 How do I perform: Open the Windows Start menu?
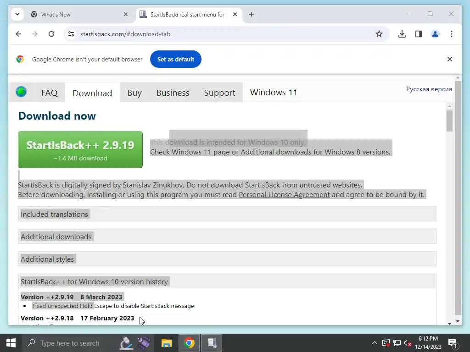(x=11, y=343)
